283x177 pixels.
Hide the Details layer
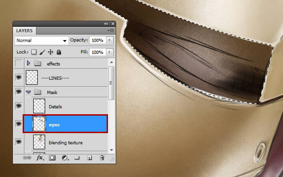pyautogui.click(x=18, y=106)
